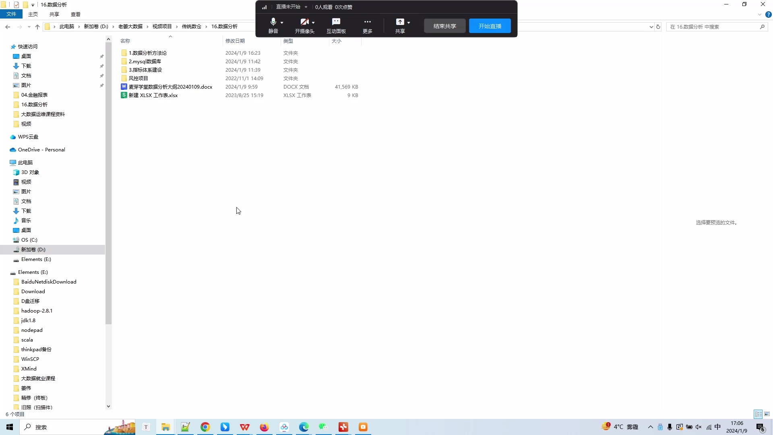Image resolution: width=773 pixels, height=435 pixels.
Task: Open the 文件 menu tab
Action: pyautogui.click(x=11, y=14)
